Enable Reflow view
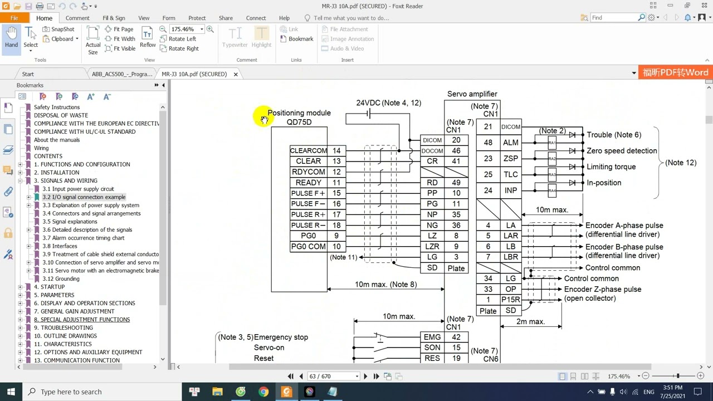Viewport: 713px width, 401px height. click(148, 38)
